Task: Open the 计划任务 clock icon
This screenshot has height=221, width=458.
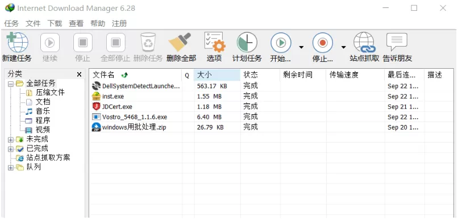Action: 247,43
